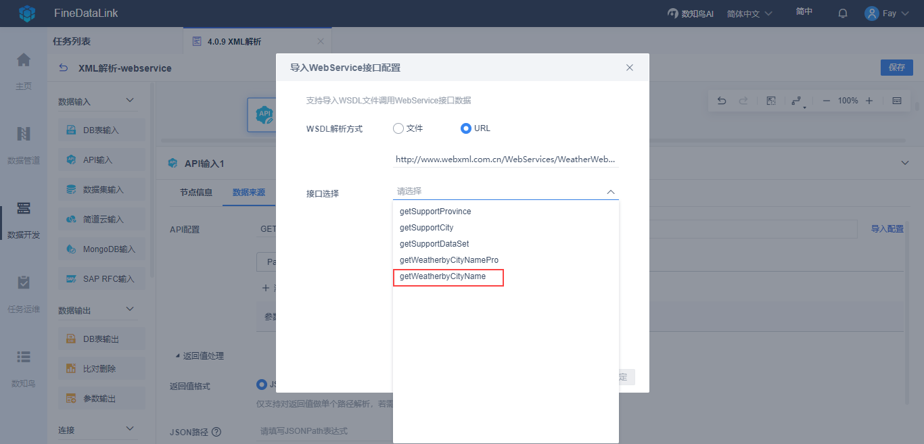Go to 主页 home icon
This screenshot has height=444, width=924.
tap(24, 60)
